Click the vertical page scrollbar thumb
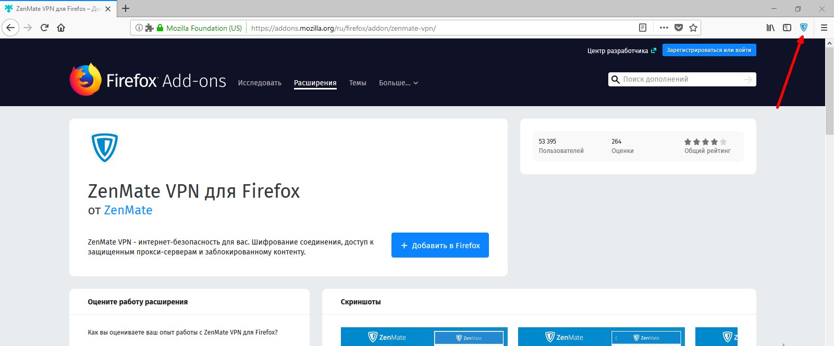 pyautogui.click(x=829, y=92)
